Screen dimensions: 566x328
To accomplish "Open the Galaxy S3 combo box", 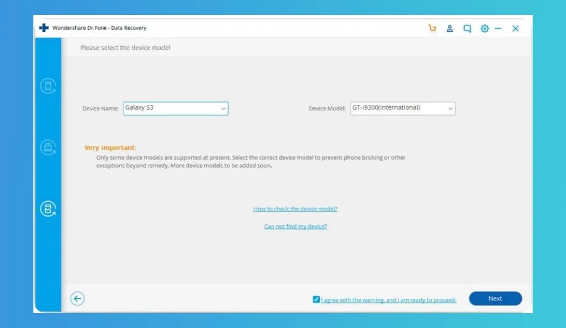I will pos(175,109).
